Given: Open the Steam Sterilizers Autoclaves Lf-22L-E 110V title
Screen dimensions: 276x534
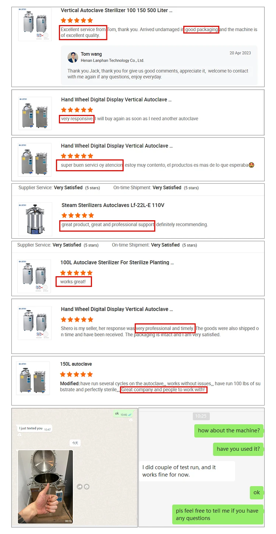Looking at the screenshot, I should pos(113,205).
